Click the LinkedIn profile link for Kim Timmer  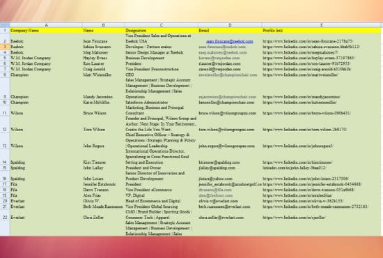click(297, 162)
